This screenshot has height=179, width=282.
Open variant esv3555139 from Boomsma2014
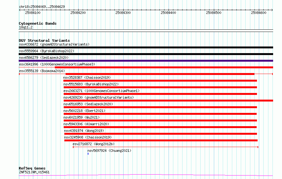tap(42, 71)
